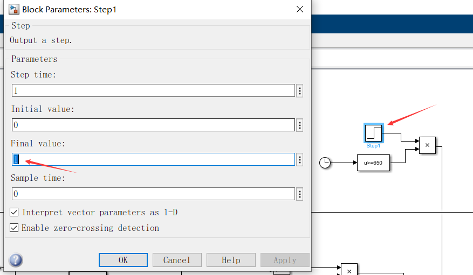
Task: Click the Cancel button
Action: point(177,260)
